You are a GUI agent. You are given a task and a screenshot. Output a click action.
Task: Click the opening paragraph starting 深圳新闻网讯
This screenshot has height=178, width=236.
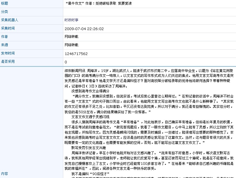[149, 78]
